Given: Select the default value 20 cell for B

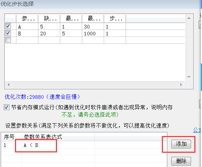Looking at the screenshot, I should (x=49, y=34).
